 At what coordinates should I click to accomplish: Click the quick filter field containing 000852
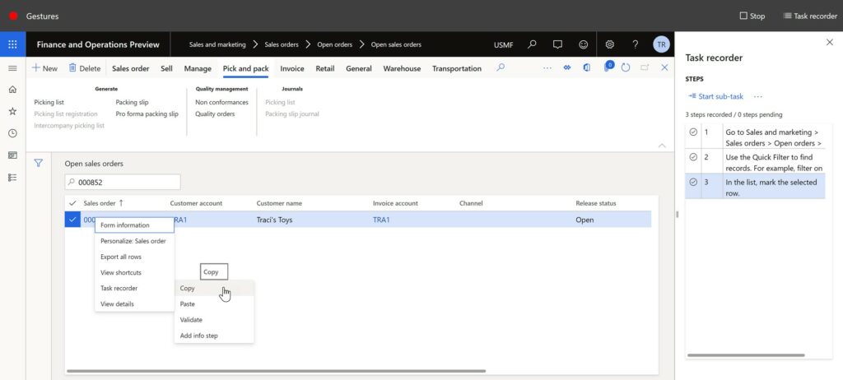pyautogui.click(x=123, y=183)
